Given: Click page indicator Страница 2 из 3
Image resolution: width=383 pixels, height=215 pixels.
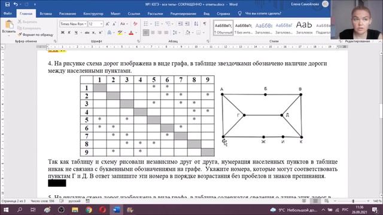Looking at the screenshot, I should tap(13, 201).
